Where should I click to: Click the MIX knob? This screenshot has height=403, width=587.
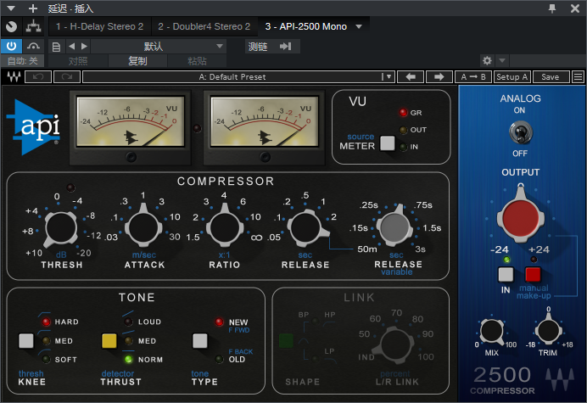click(492, 332)
